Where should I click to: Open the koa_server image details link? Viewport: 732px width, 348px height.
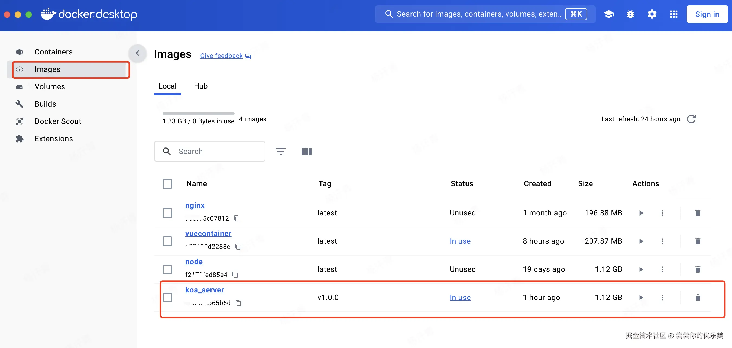pos(205,290)
